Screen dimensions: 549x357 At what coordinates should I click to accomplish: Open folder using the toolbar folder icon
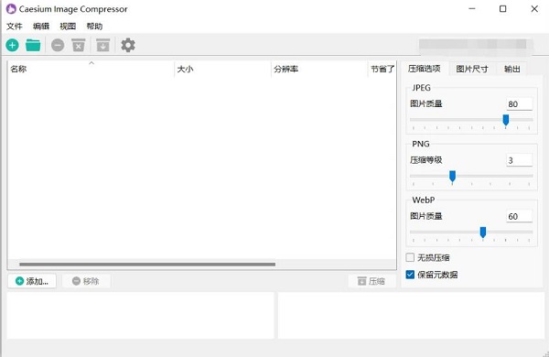(x=33, y=45)
